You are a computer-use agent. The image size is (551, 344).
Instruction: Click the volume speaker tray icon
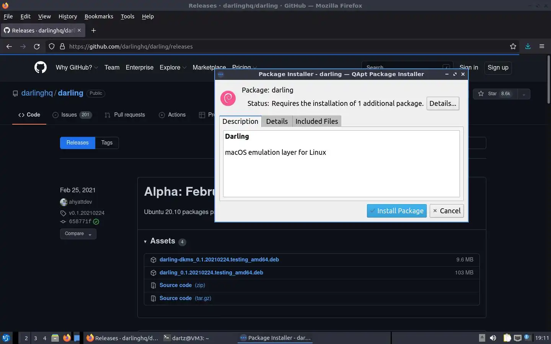[x=493, y=338]
